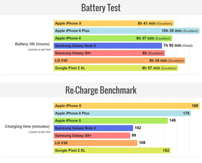Select the Apple iPhone X battery life bar

coord(113,24)
